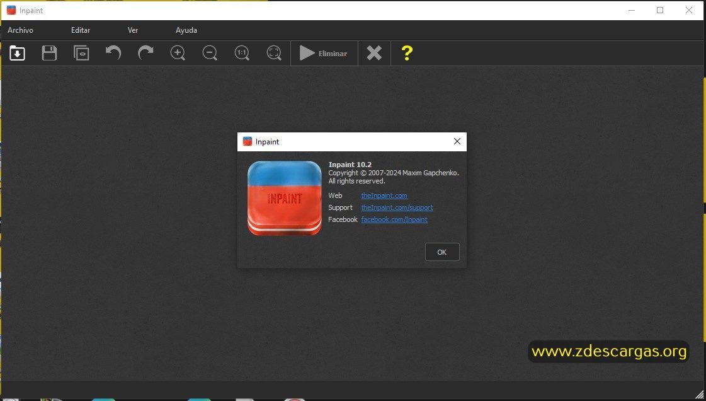Image resolution: width=706 pixels, height=401 pixels.
Task: Click the Save floppy disk icon
Action: (x=49, y=53)
